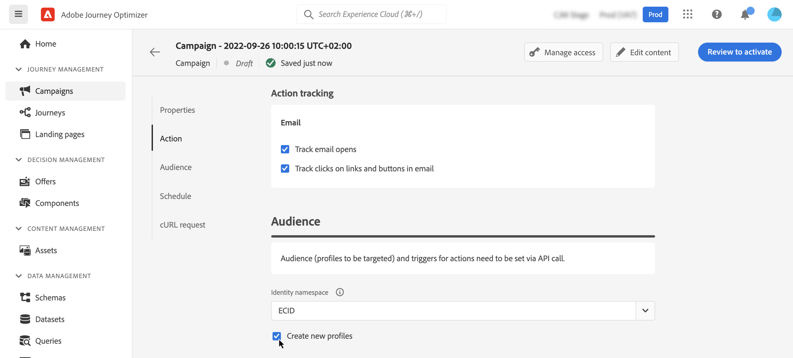Click the Edit content button
The width and height of the screenshot is (793, 358).
point(644,52)
